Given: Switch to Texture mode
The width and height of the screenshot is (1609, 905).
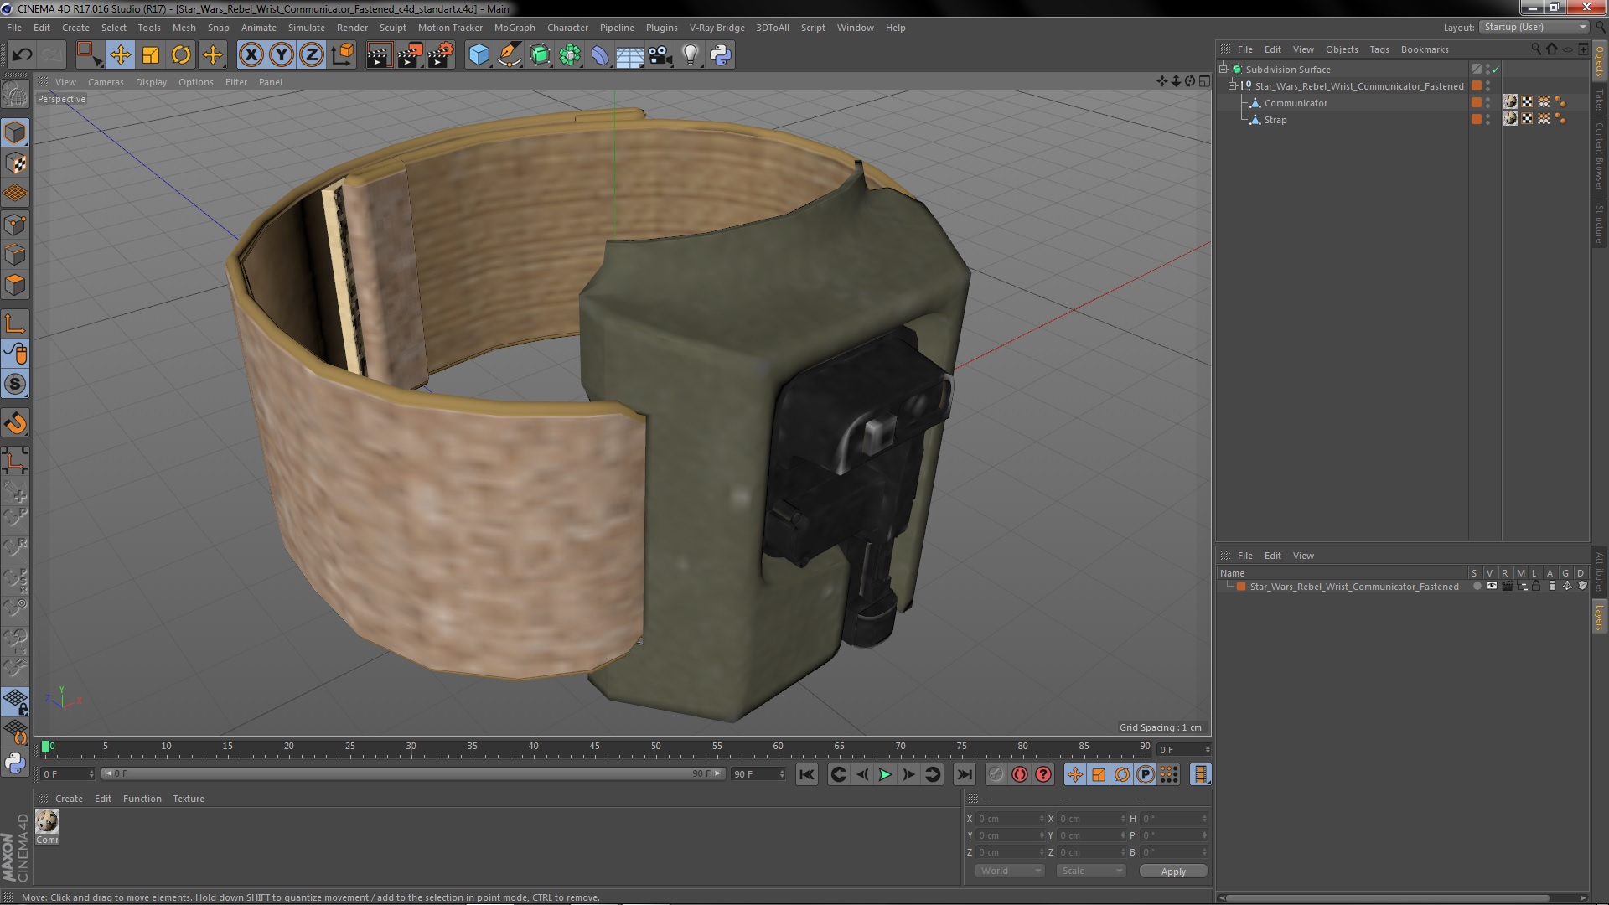Looking at the screenshot, I should 15,163.
